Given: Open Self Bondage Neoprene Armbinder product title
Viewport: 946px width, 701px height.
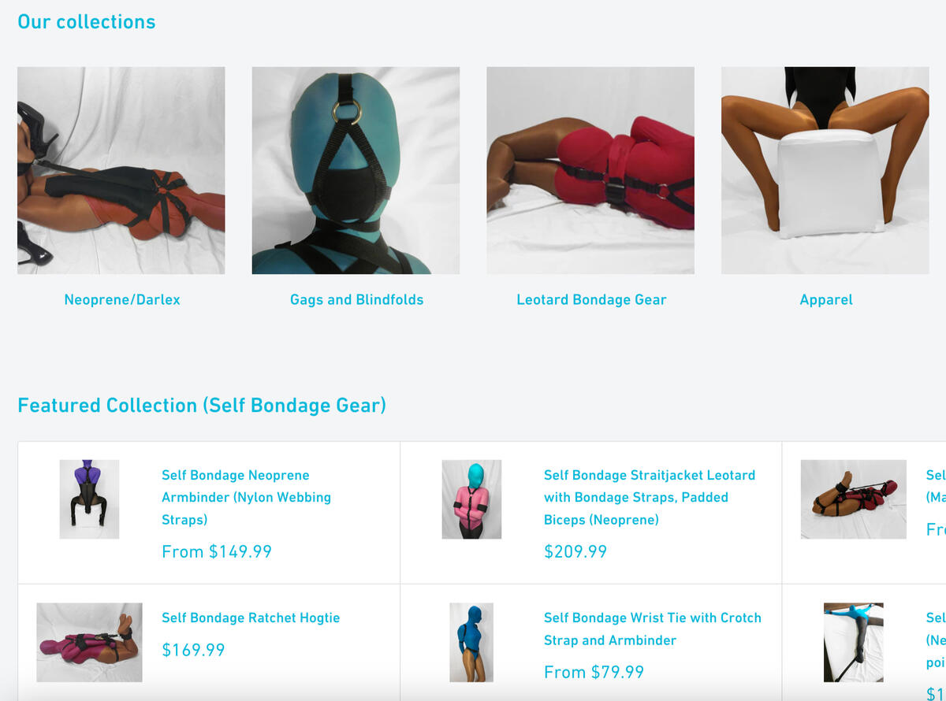Looking at the screenshot, I should pos(246,497).
